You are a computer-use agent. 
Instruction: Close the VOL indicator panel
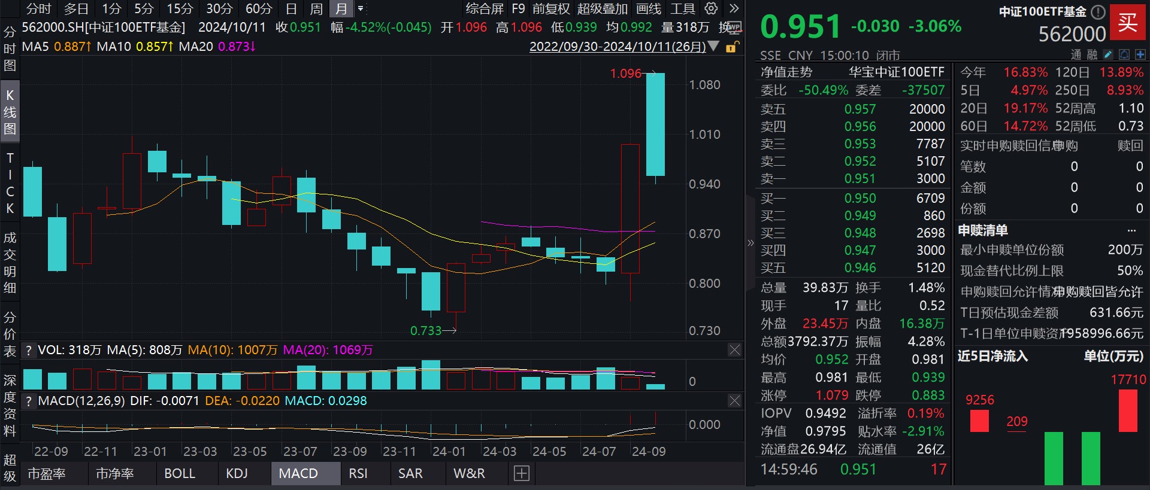735,350
